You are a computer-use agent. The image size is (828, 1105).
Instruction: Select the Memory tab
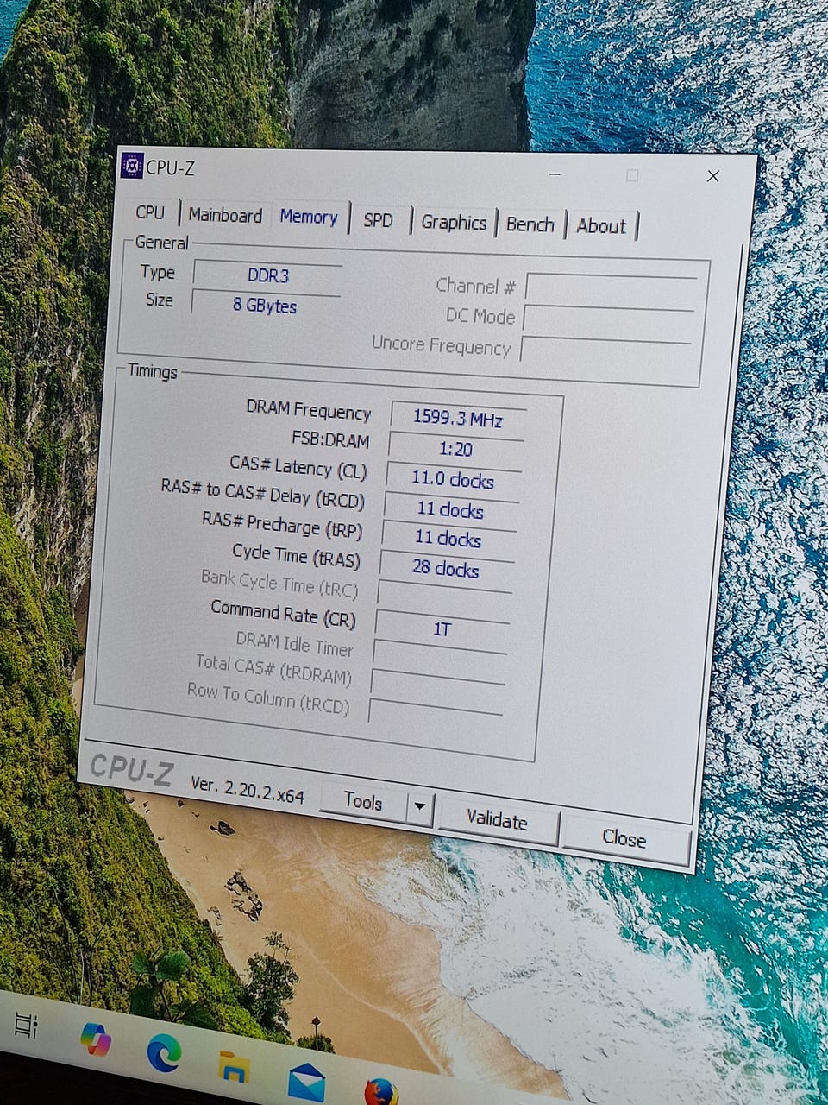tap(309, 218)
